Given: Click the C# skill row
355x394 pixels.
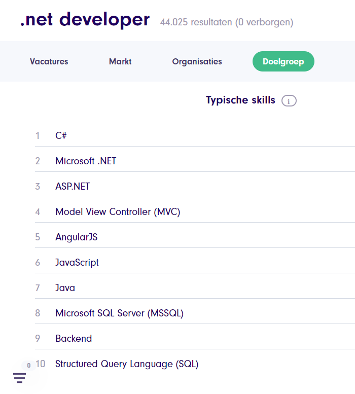Looking at the screenshot, I should click(x=195, y=135).
